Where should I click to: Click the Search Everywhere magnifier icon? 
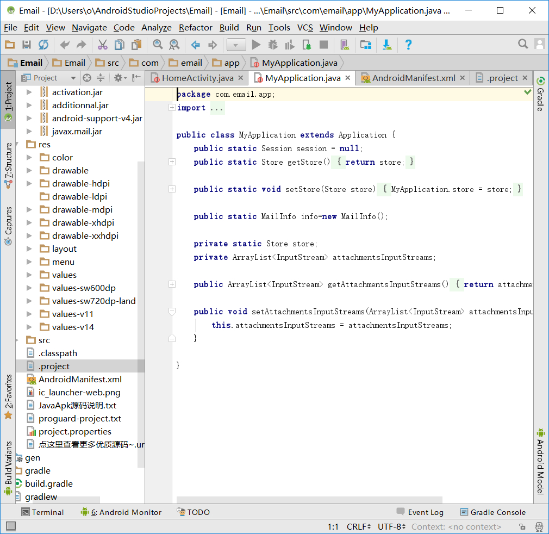(523, 44)
